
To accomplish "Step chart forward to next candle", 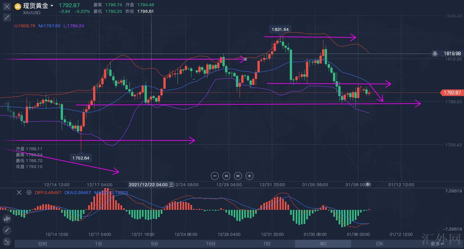I will pyautogui.click(x=238, y=176).
